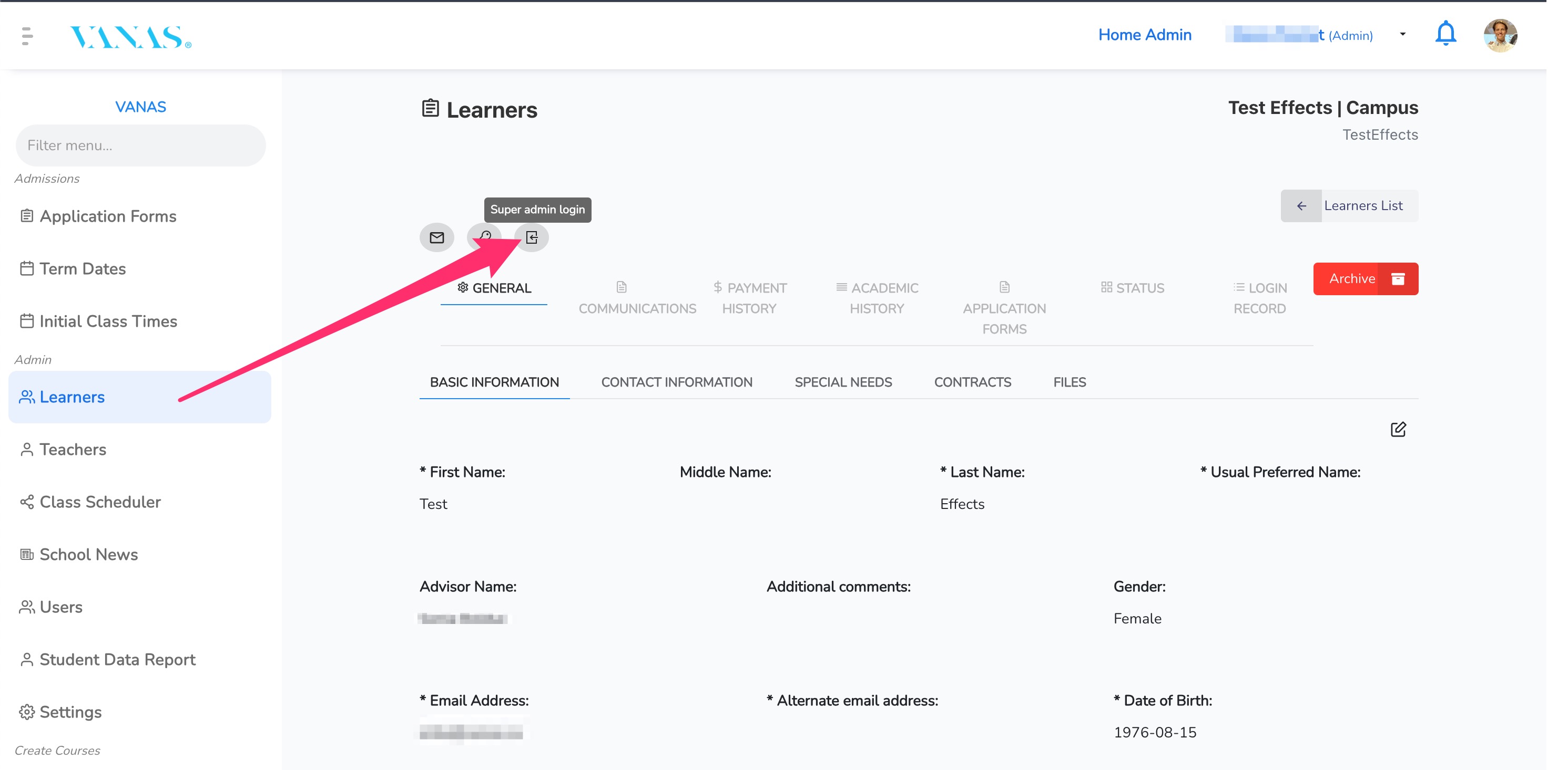Switch to the Payment History tab
Image resolution: width=1568 pixels, height=770 pixels.
749,298
